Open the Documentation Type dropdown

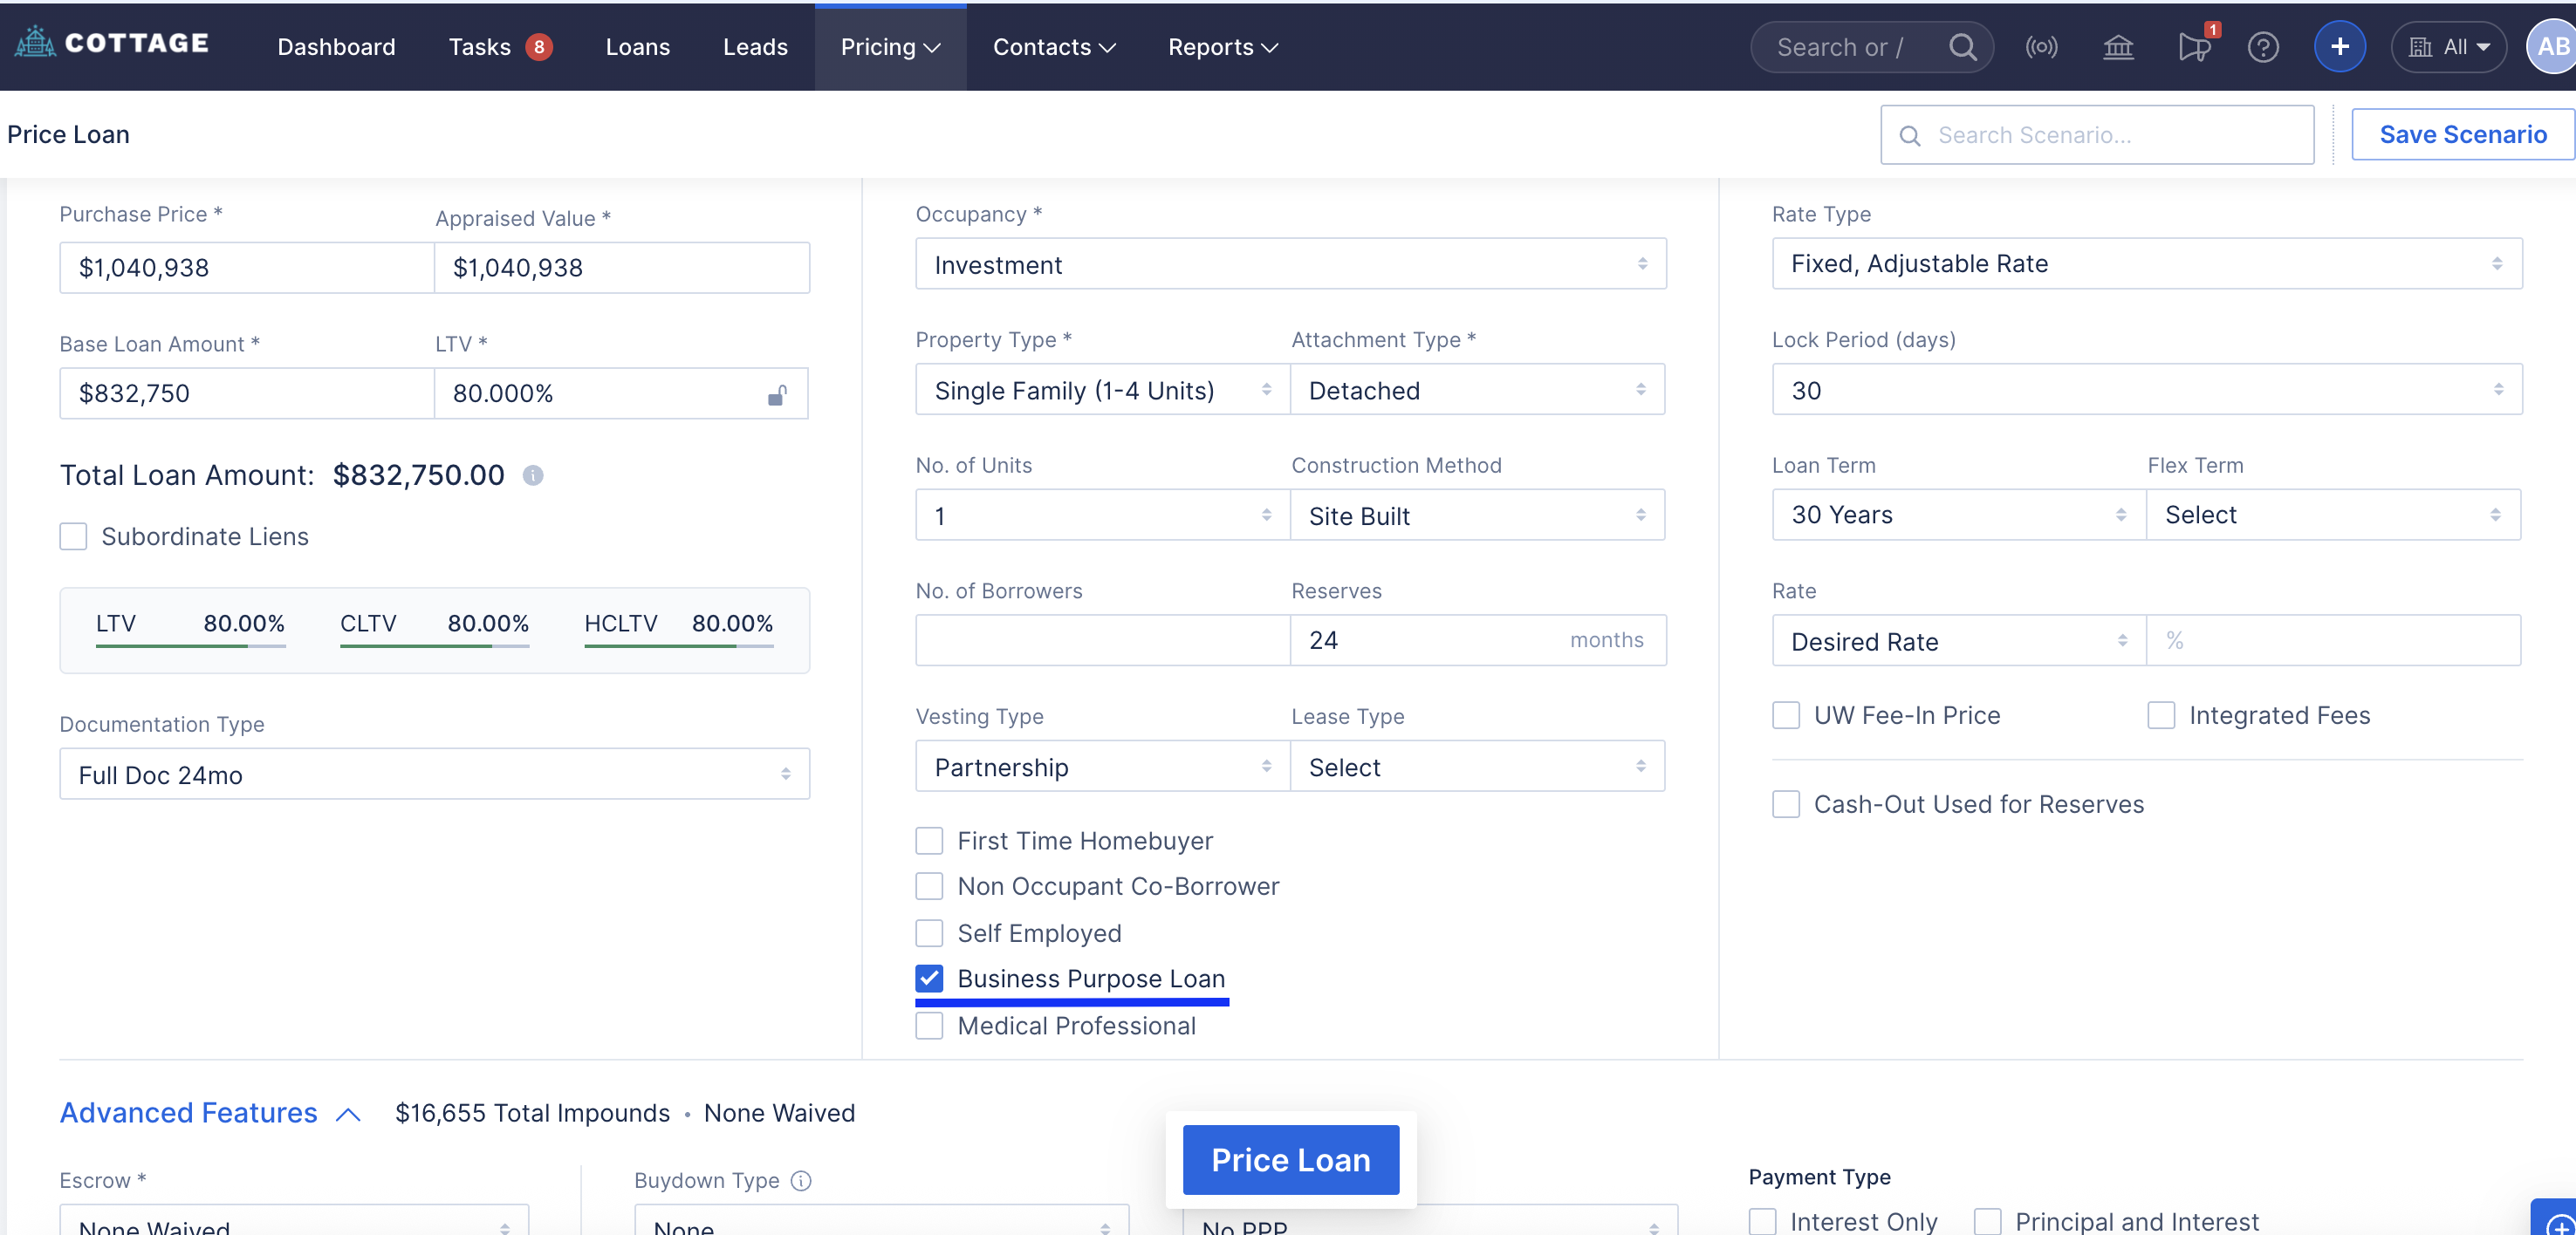pos(434,774)
